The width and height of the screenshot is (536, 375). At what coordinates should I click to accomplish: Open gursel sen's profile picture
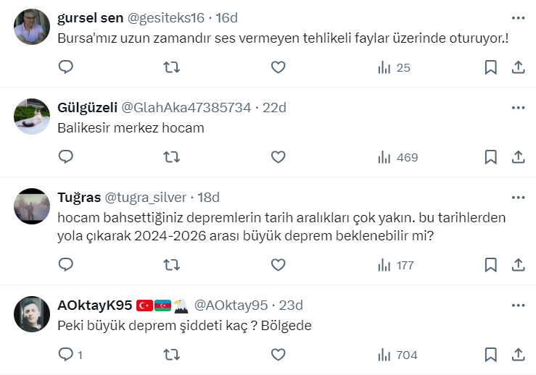pyautogui.click(x=32, y=27)
